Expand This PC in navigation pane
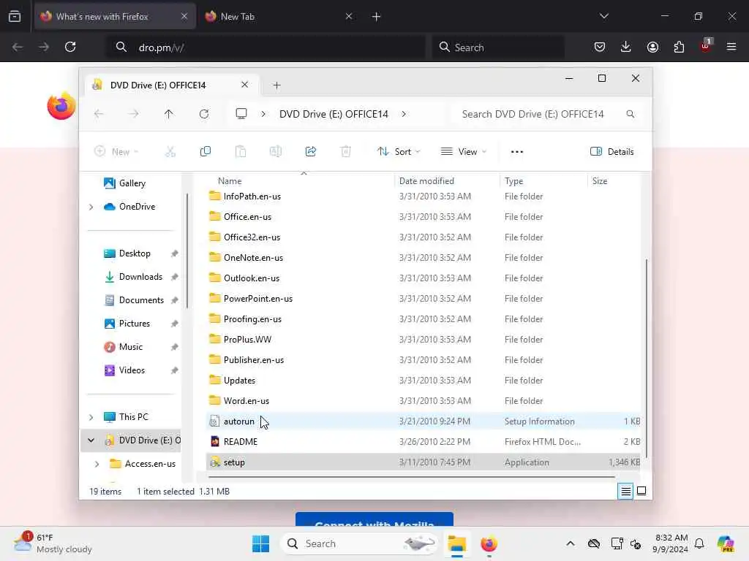 (91, 417)
